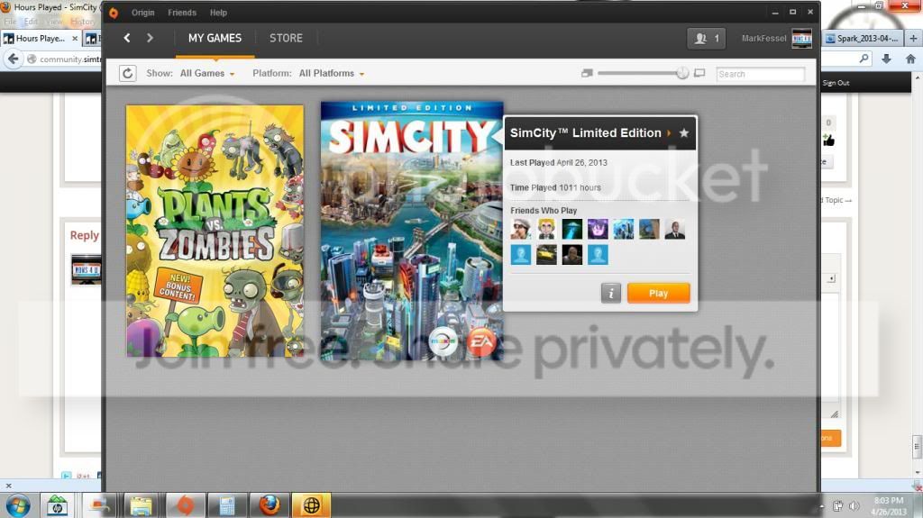The width and height of the screenshot is (923, 518).
Task: Open the Friends menu
Action: click(182, 13)
